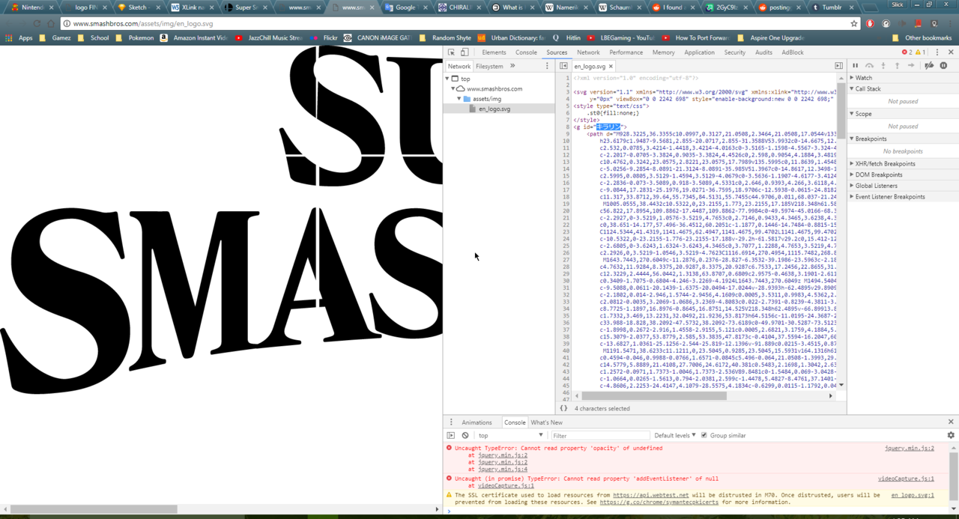
Task: Focus the console Filter input
Action: [x=599, y=435]
